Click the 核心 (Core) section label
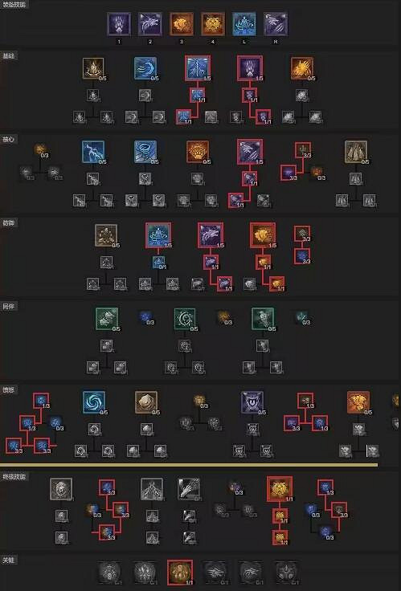The width and height of the screenshot is (401, 591). [9, 140]
